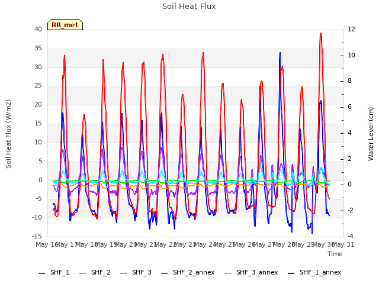Click the 20 tick on left axis
This screenshot has width=379, height=284.
(38, 105)
